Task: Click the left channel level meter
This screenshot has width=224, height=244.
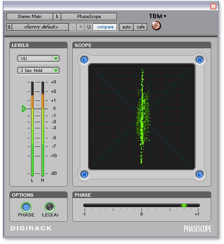Action: [32, 129]
